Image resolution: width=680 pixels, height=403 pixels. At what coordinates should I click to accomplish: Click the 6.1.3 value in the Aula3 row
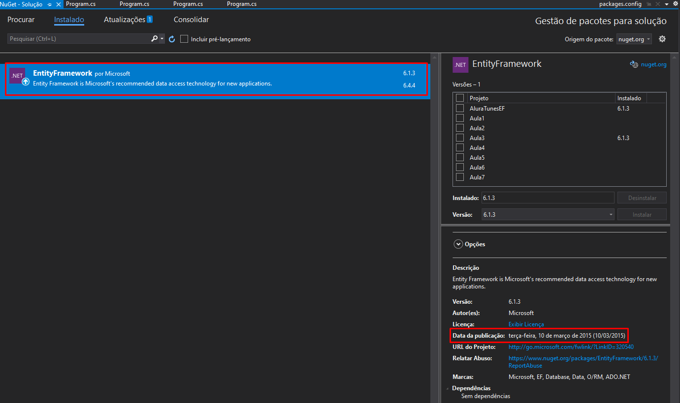(x=623, y=138)
